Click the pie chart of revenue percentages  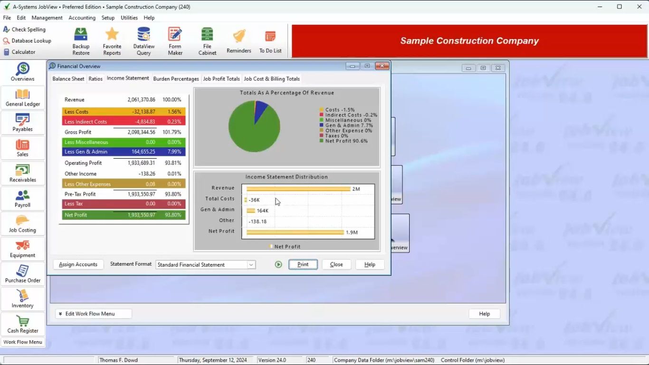[x=254, y=126]
